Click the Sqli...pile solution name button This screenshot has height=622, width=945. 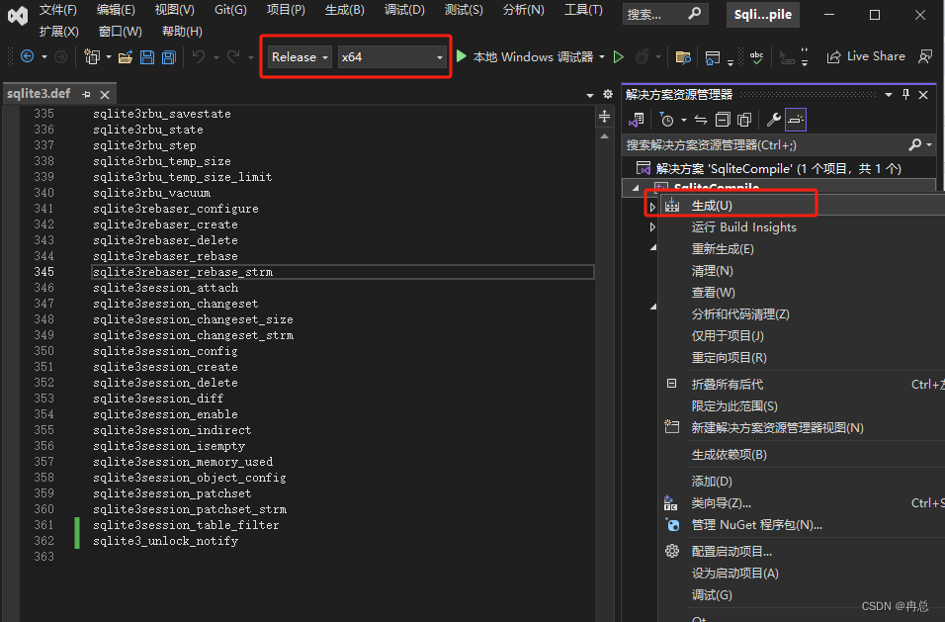pyautogui.click(x=763, y=15)
